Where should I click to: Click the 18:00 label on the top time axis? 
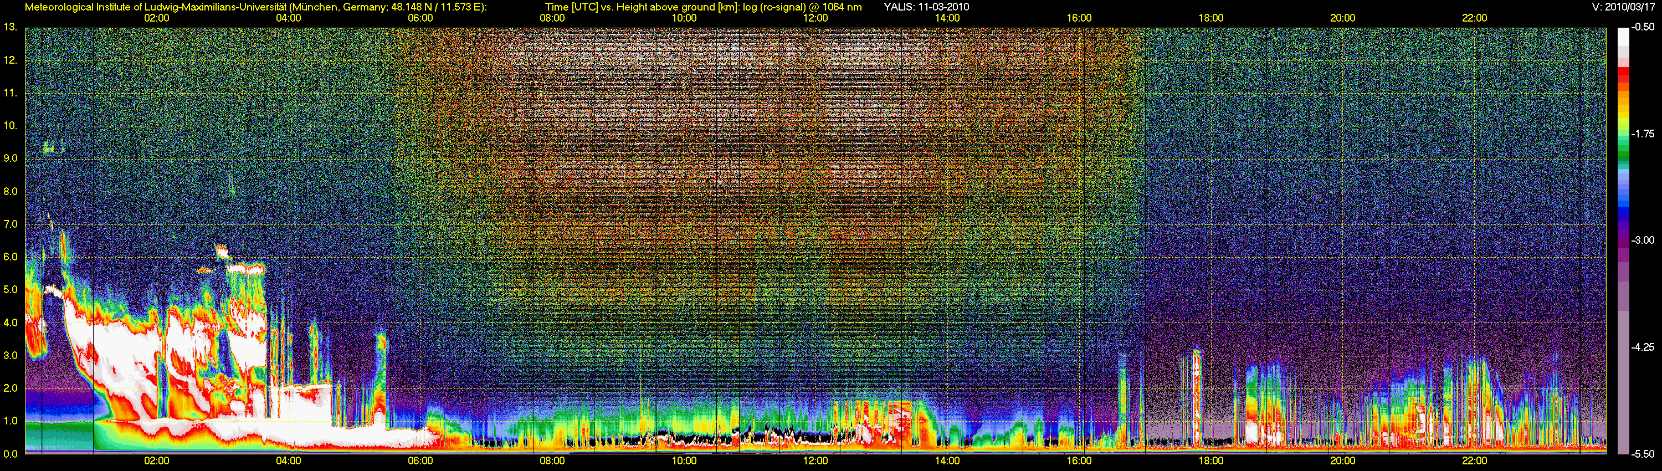[x=1211, y=18]
